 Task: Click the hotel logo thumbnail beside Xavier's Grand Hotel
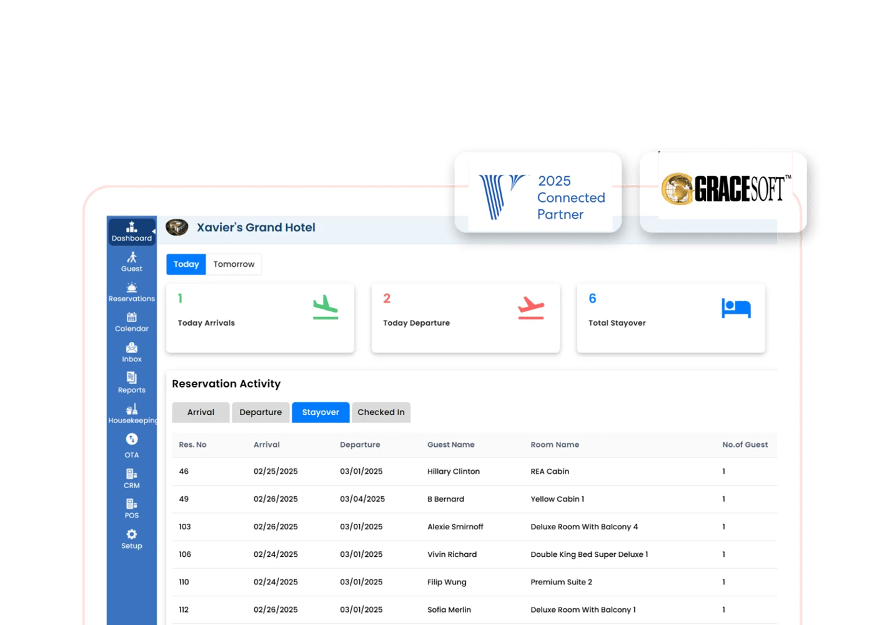[177, 227]
